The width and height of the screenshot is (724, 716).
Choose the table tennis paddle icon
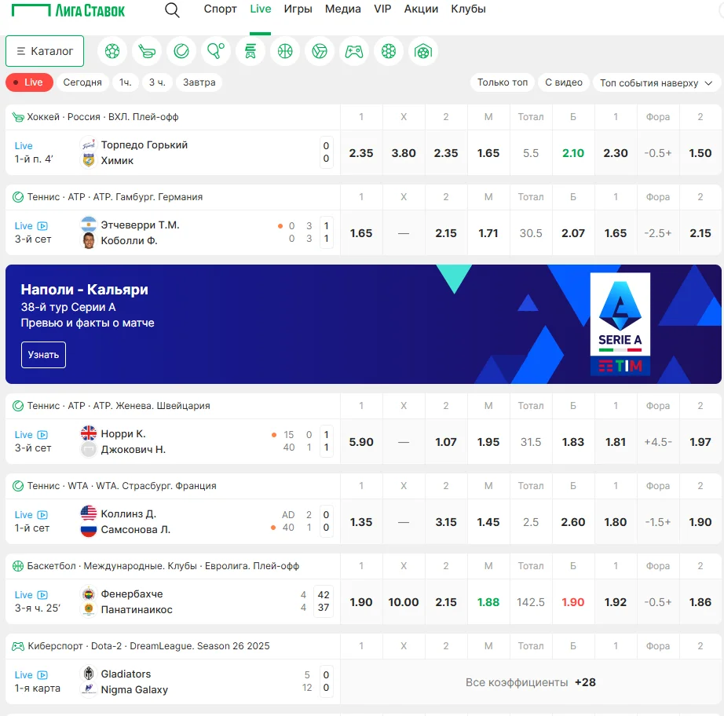click(x=216, y=52)
